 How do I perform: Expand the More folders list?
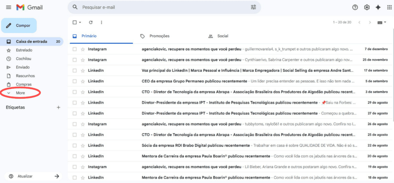[20, 93]
